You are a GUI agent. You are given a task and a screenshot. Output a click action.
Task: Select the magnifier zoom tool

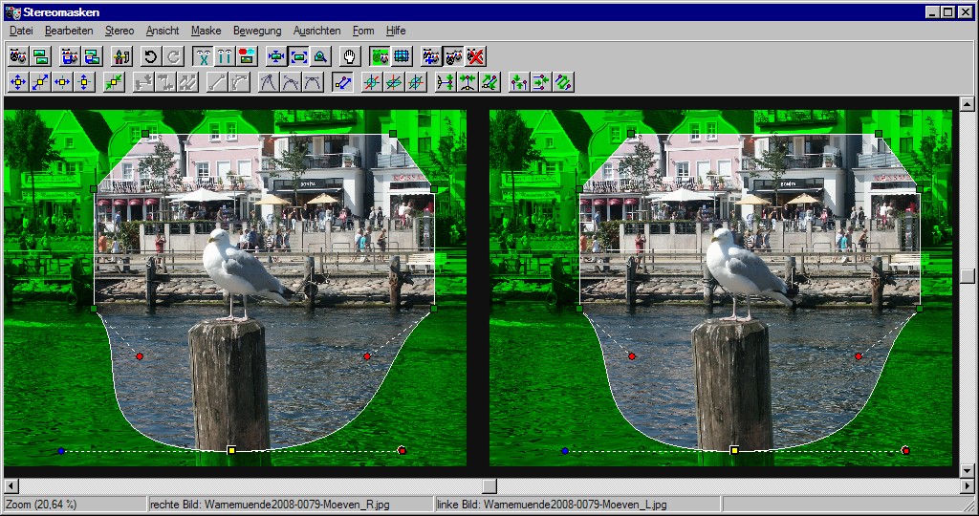(321, 56)
